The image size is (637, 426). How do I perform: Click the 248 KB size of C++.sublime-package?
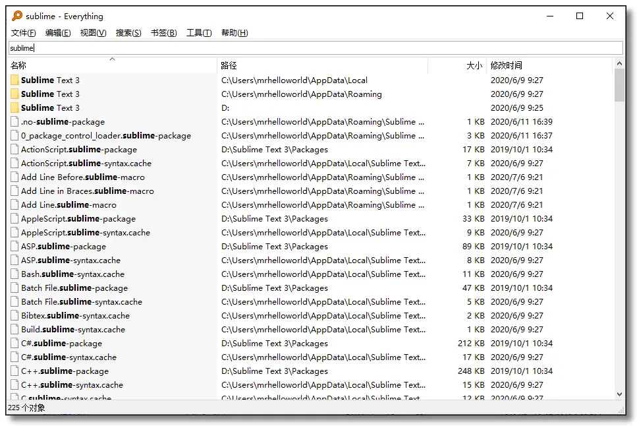click(x=471, y=371)
